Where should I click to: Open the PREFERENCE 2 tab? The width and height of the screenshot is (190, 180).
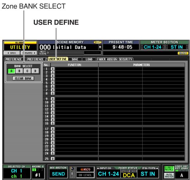click(37, 59)
